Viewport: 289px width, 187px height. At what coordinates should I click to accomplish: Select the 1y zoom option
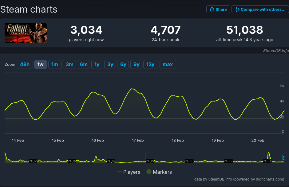(97, 65)
